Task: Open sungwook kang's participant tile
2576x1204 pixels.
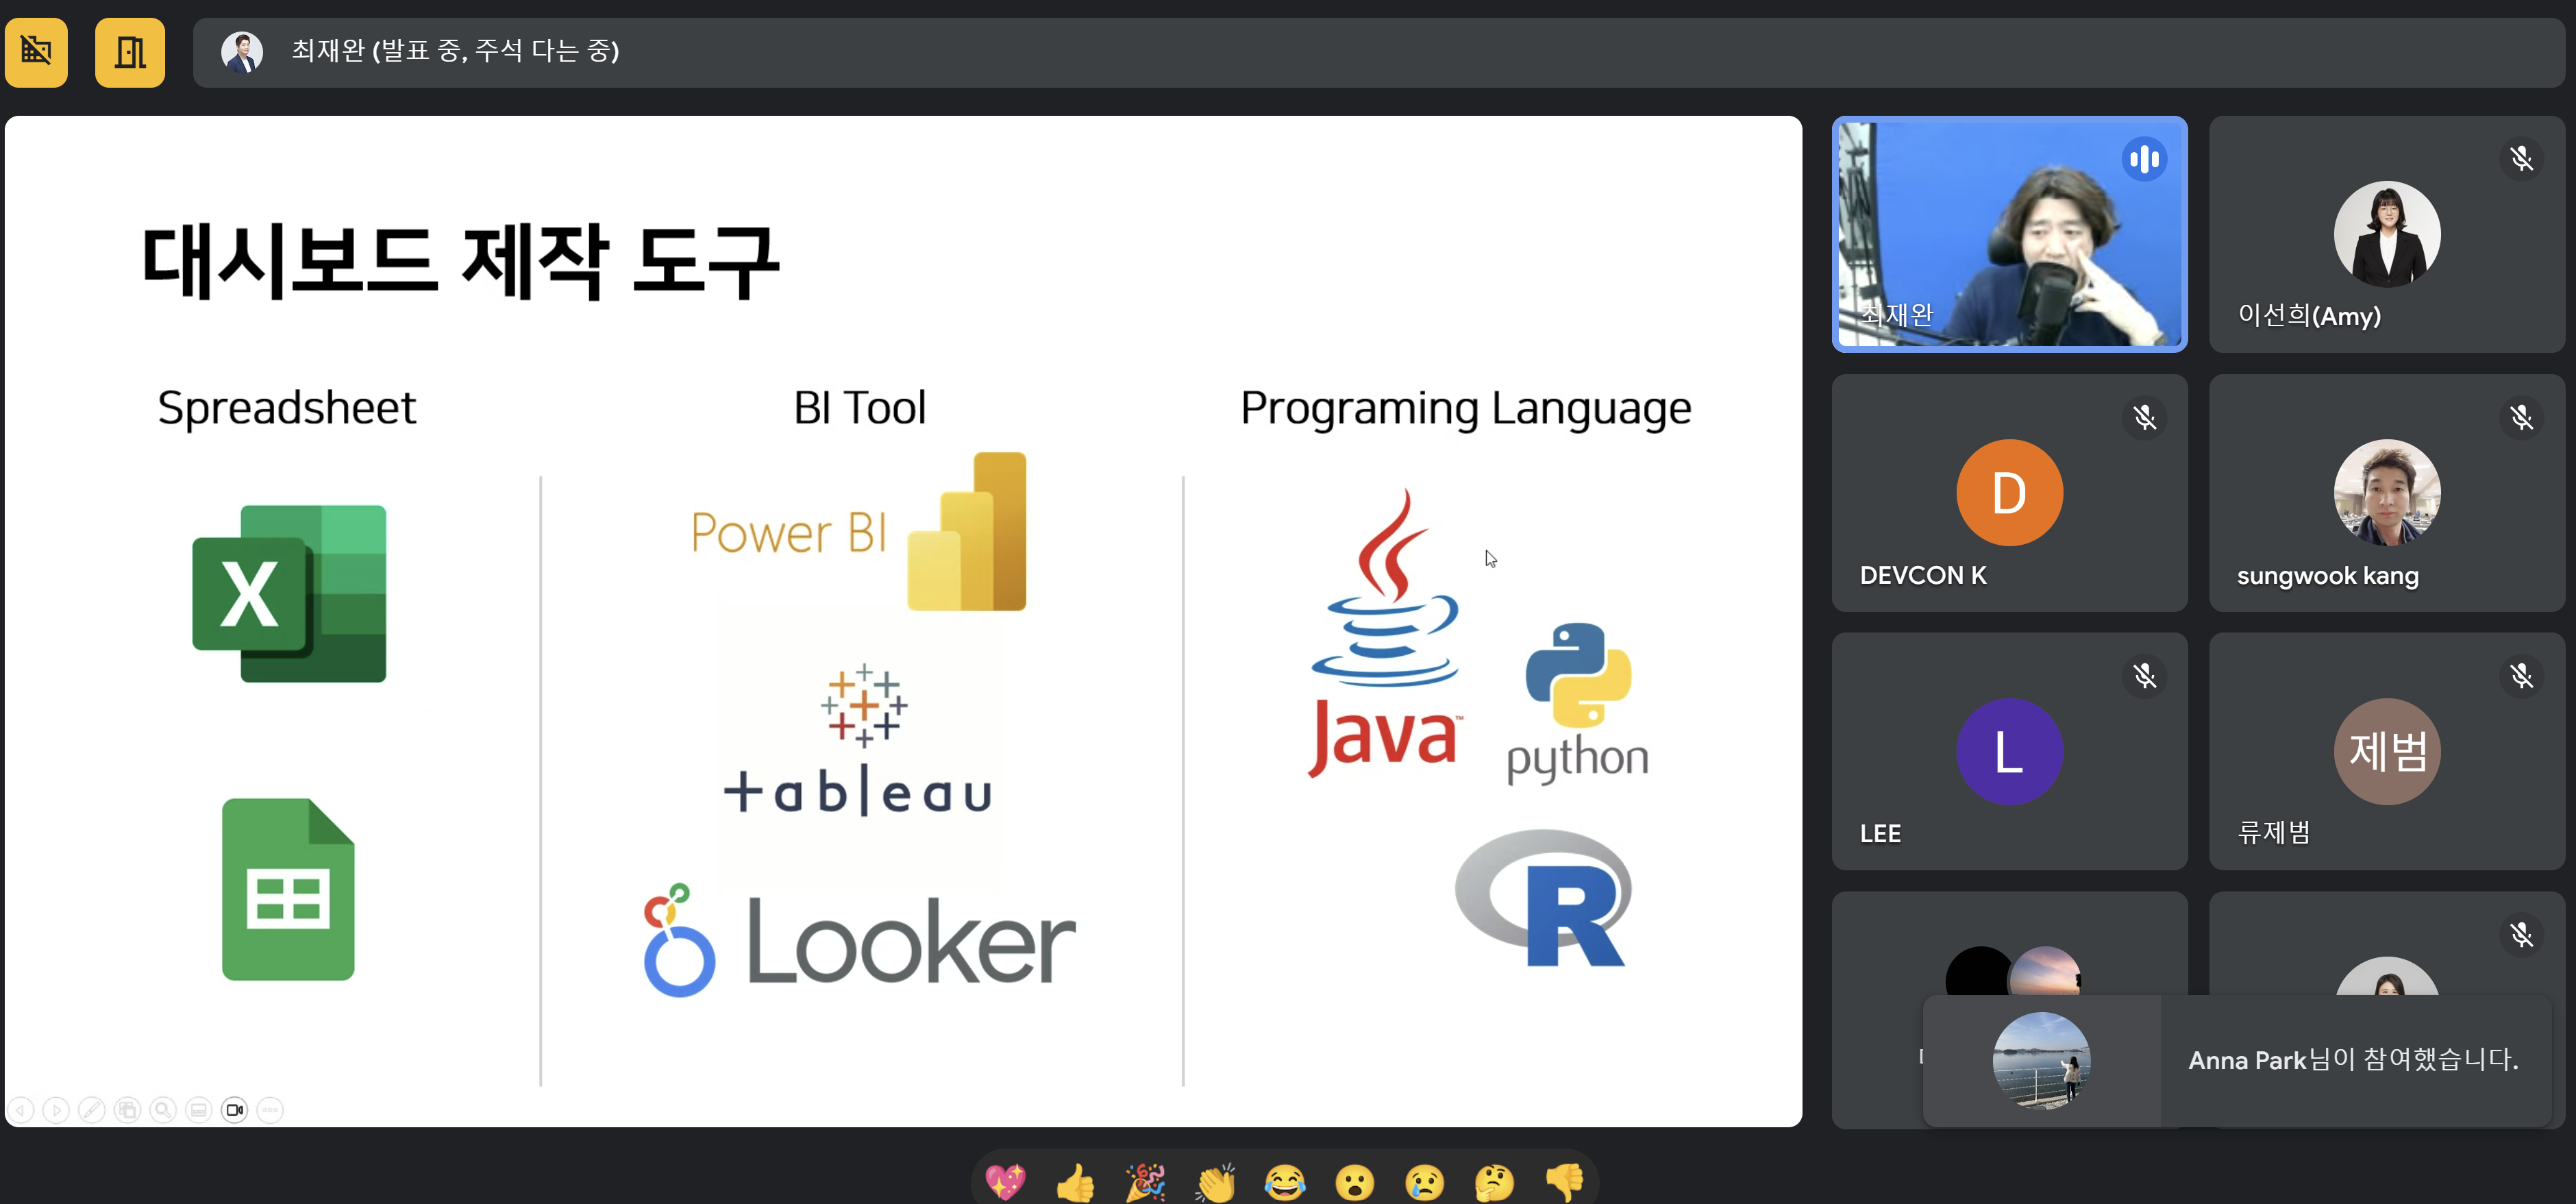Action: point(2386,493)
